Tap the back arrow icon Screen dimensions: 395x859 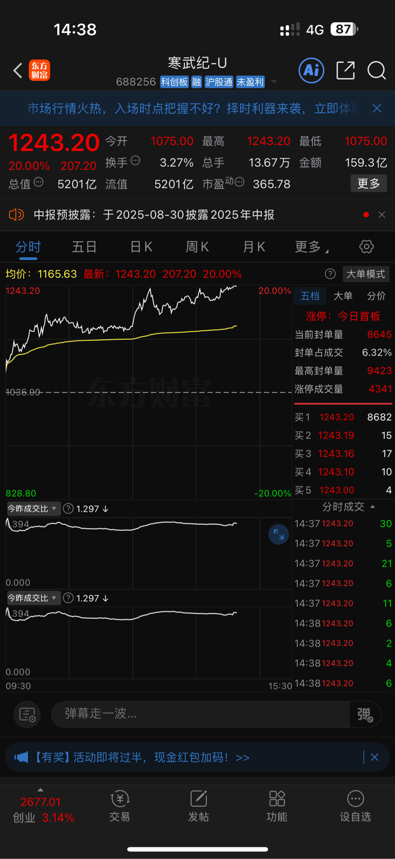pos(18,71)
